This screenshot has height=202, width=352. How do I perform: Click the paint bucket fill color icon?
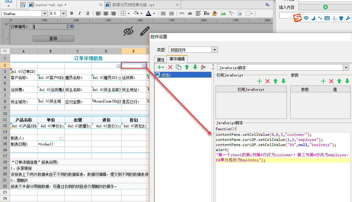(x=136, y=13)
